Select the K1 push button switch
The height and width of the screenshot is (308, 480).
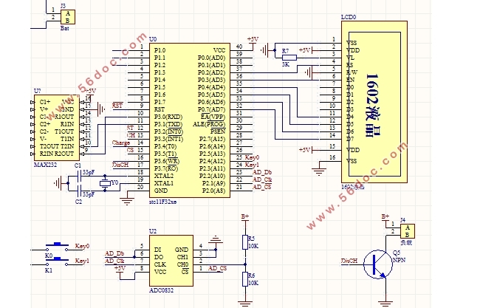click(x=57, y=261)
